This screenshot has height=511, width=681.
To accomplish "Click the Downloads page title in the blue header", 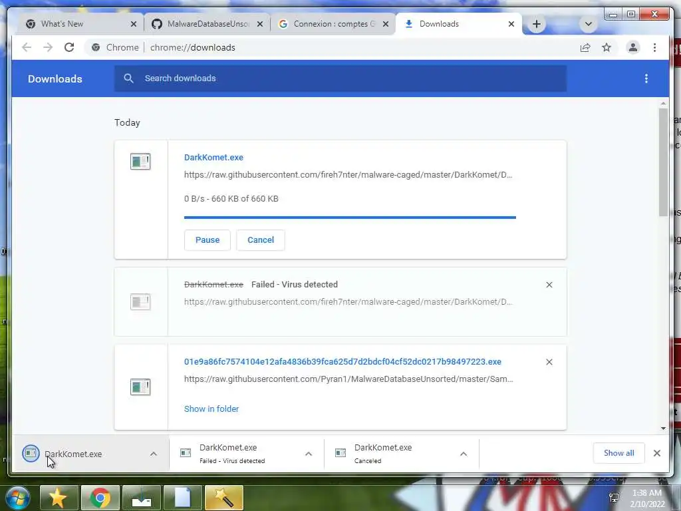I will click(55, 79).
